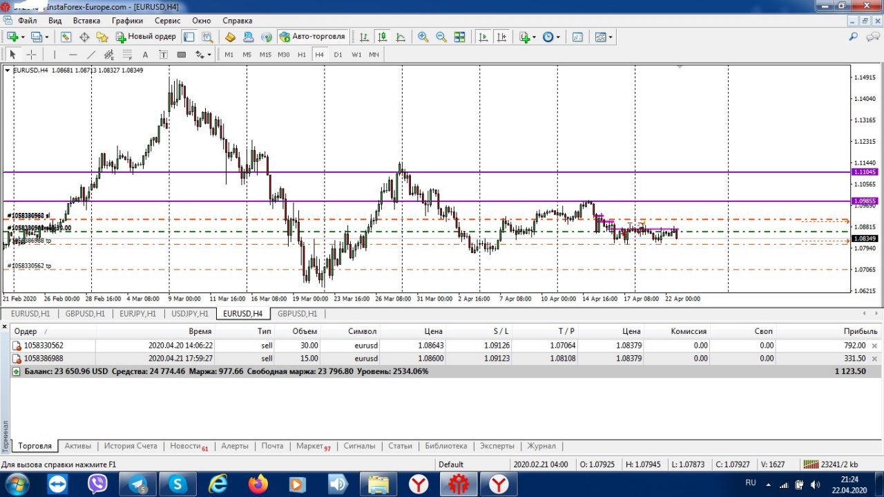
Task: Zoom out of the chart
Action: (x=441, y=37)
